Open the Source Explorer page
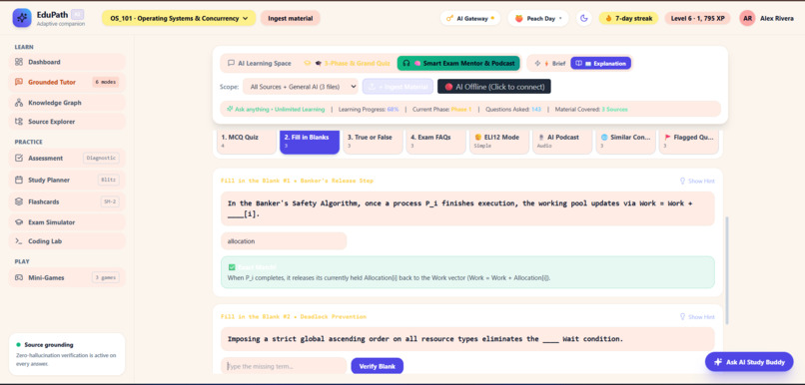 (x=67, y=122)
